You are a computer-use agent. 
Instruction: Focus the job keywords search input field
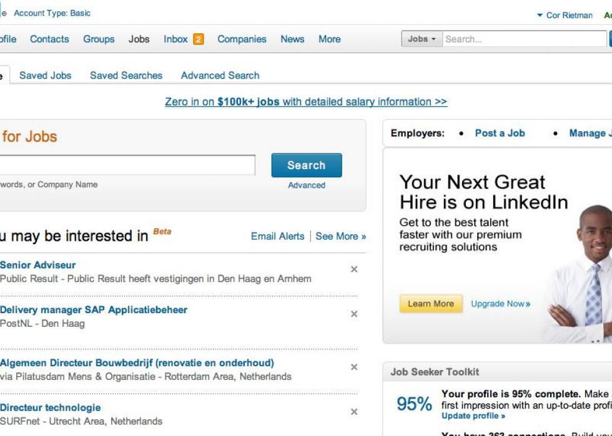(x=127, y=165)
